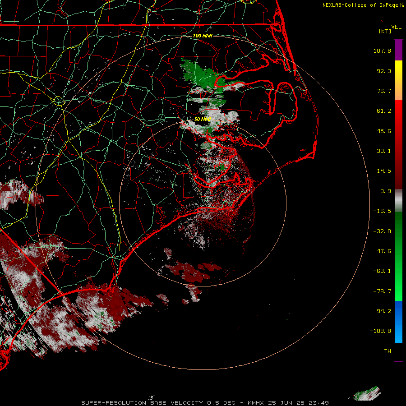Click the 76.7 velocity scale value
Image resolution: width=406 pixels, height=406 pixels.
384,91
